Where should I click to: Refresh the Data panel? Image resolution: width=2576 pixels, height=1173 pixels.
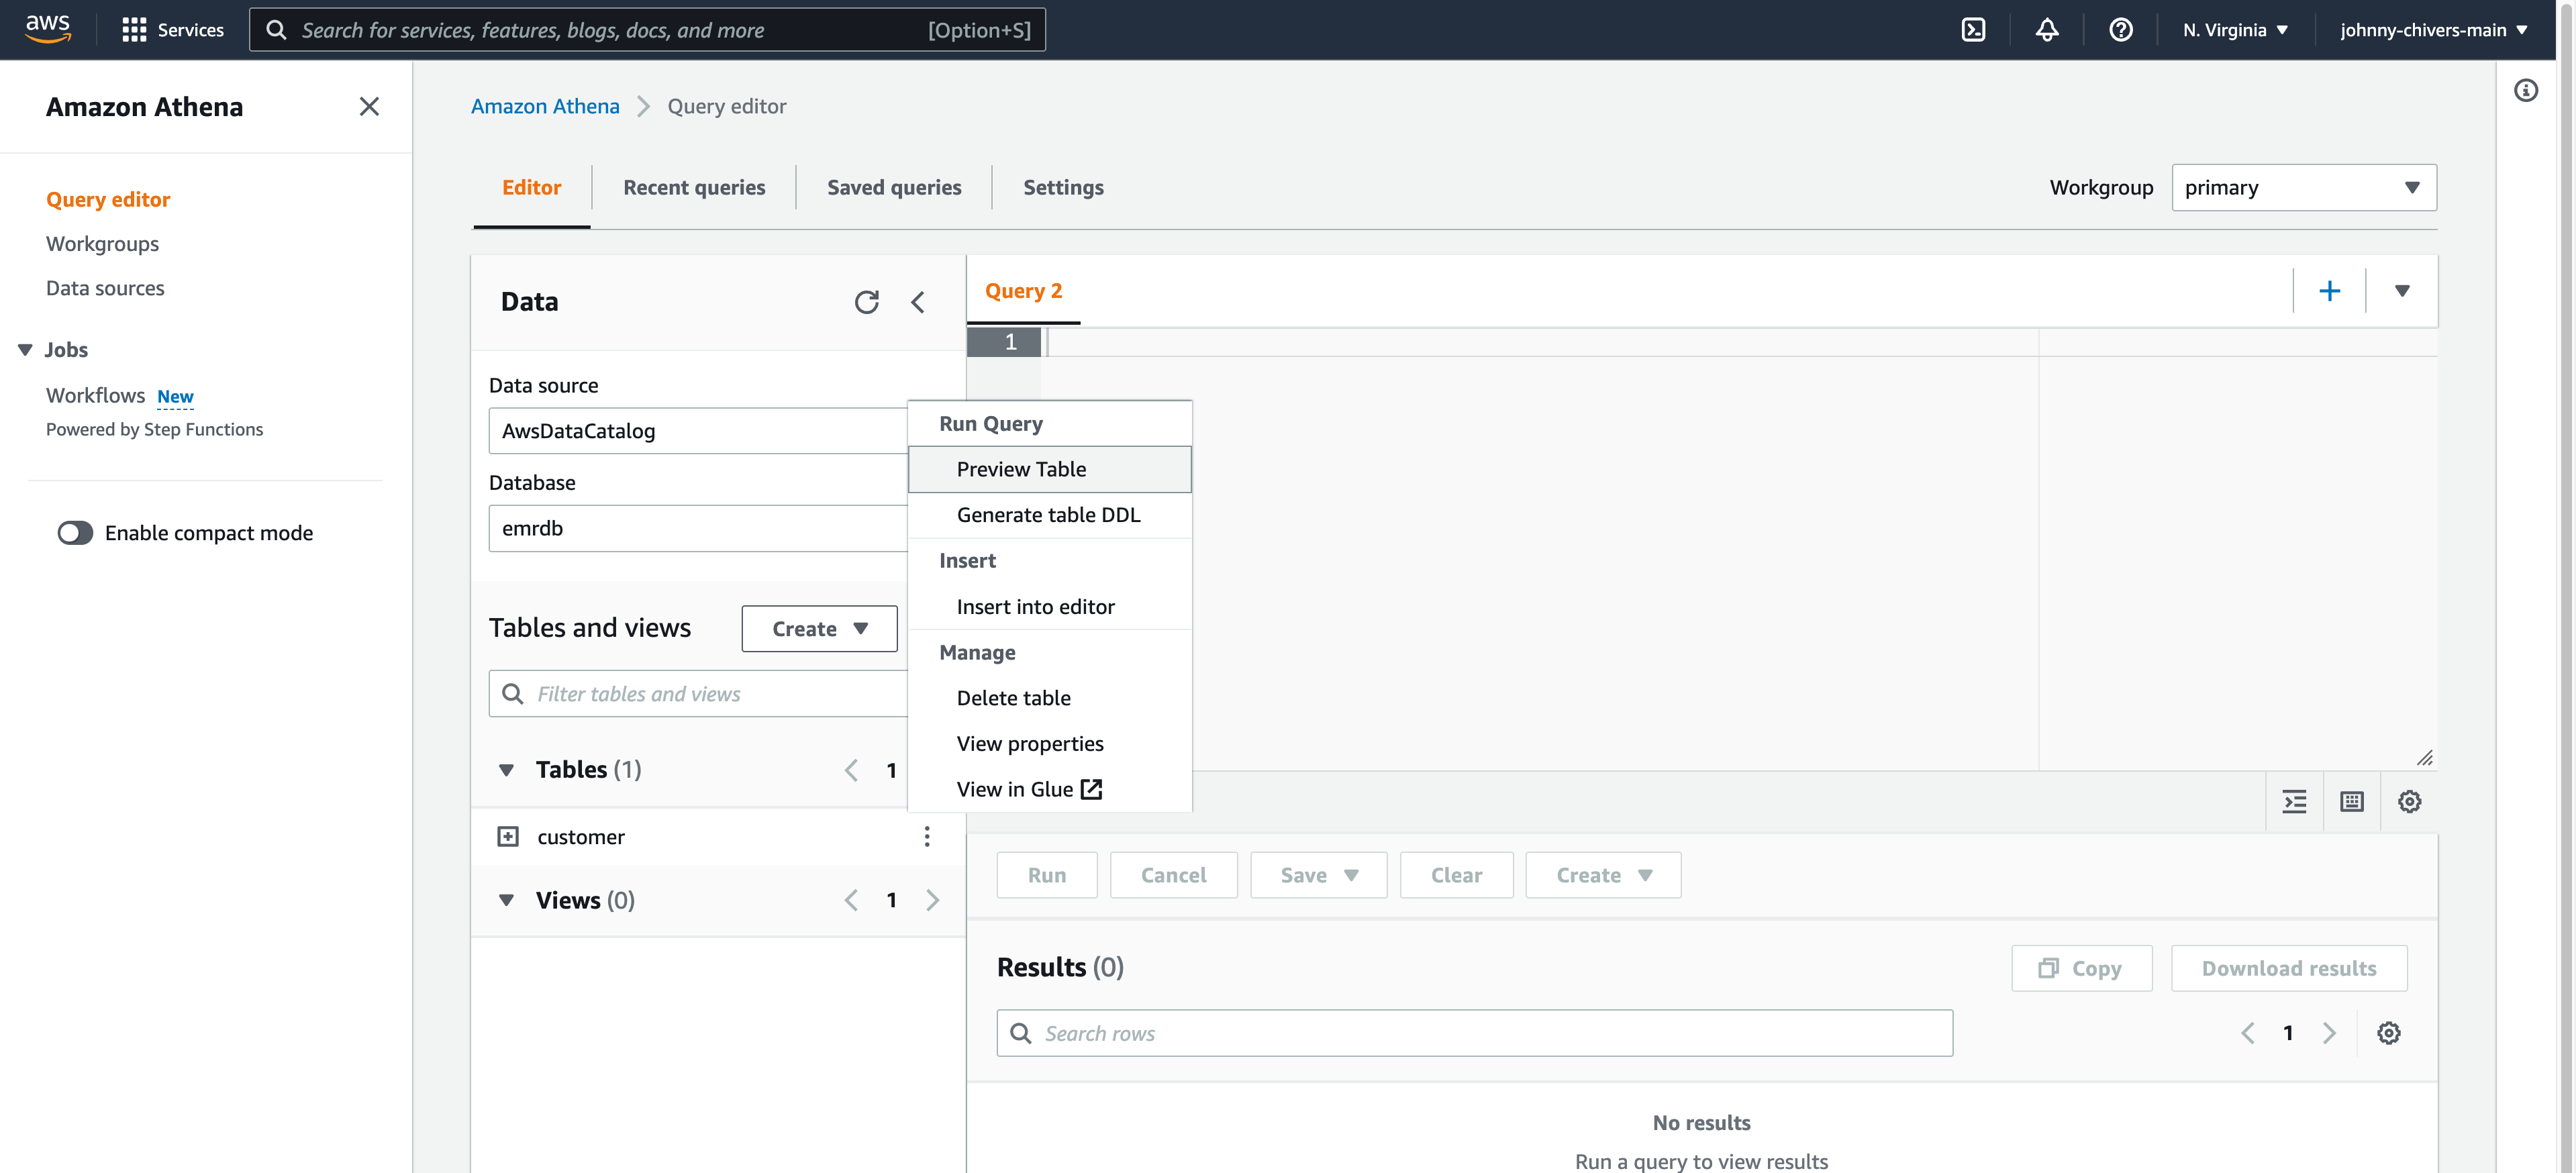[866, 302]
